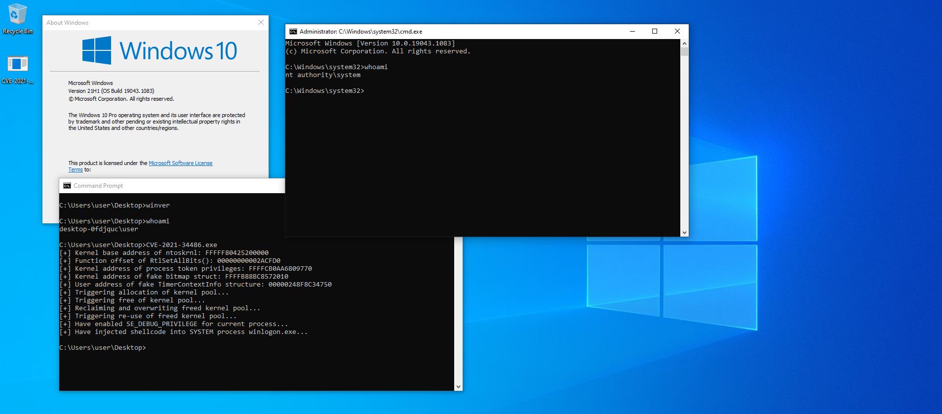Click the Microsoft Corporation copyright line in About
The image size is (942, 414).
click(x=121, y=99)
